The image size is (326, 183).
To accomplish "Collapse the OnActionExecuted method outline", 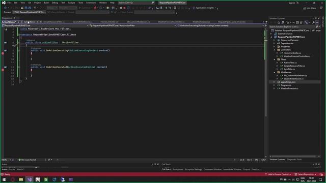I will pyautogui.click(x=19, y=67).
